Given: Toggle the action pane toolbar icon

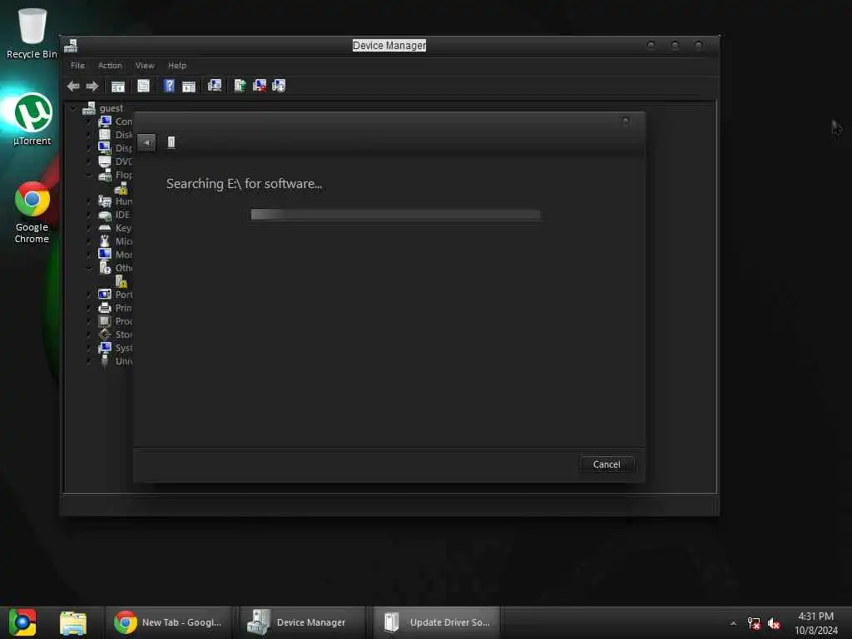Looking at the screenshot, I should pyautogui.click(x=189, y=86).
